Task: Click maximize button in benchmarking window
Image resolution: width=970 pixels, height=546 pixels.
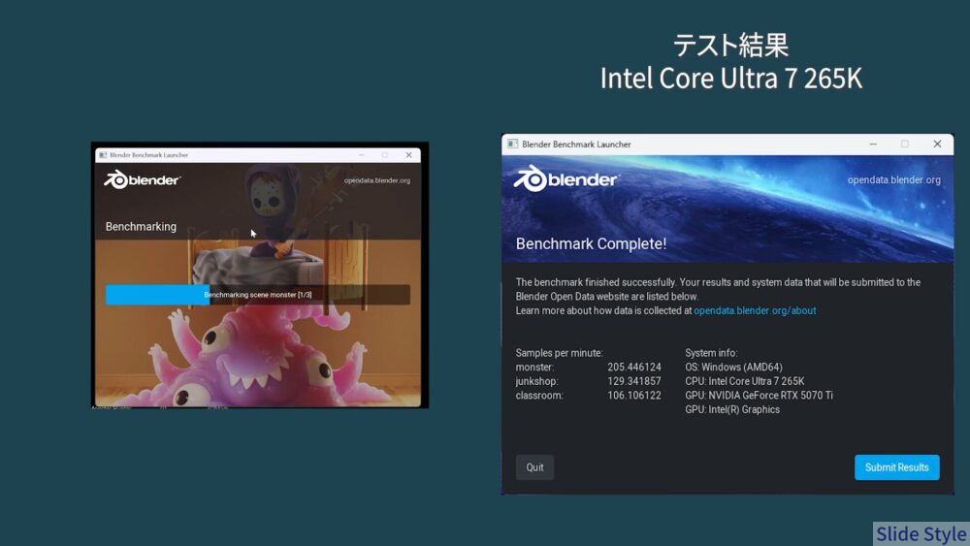Action: [x=385, y=155]
